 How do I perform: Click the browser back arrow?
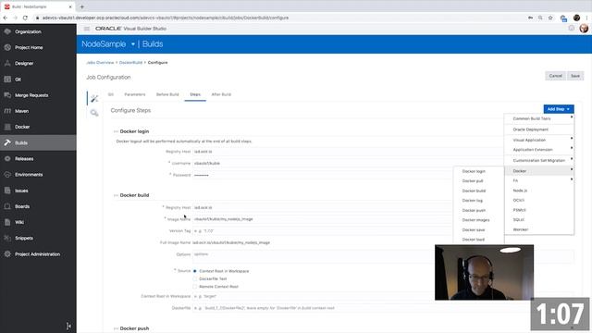coord(6,18)
